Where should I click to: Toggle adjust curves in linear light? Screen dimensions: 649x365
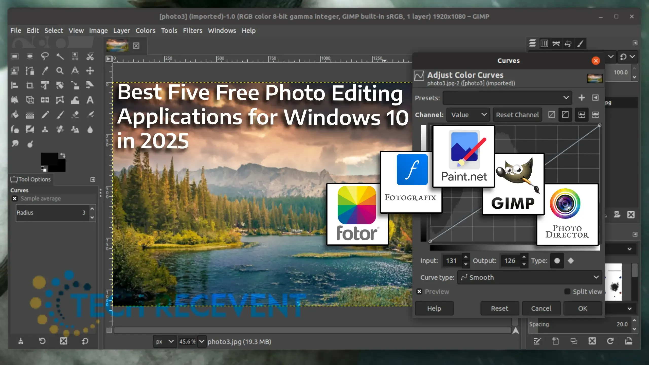click(x=551, y=115)
